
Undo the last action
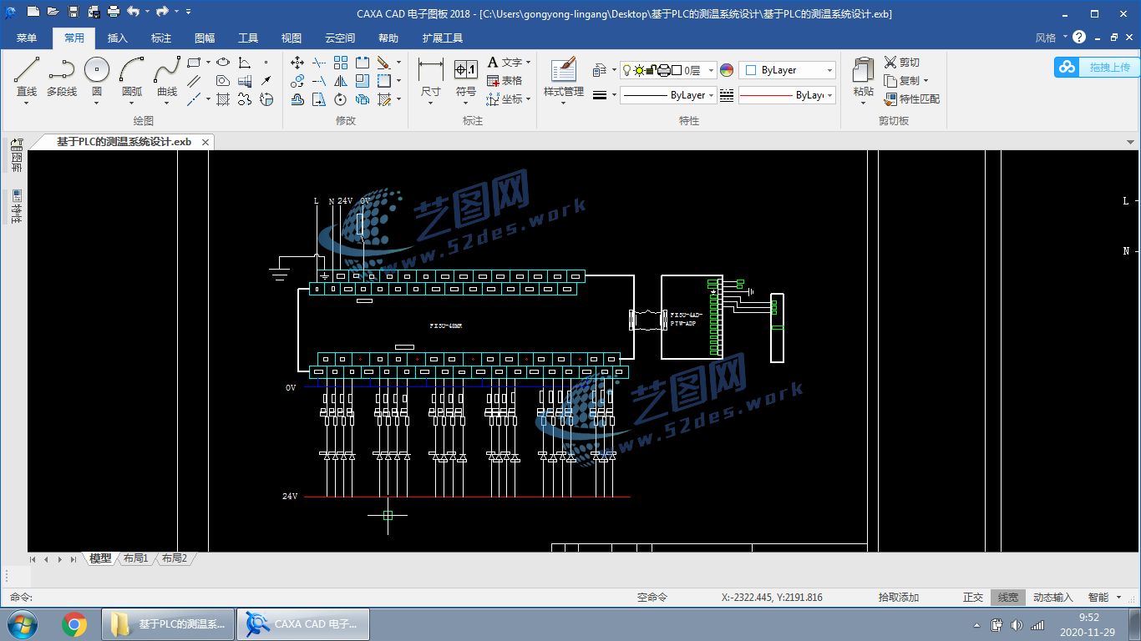134,12
